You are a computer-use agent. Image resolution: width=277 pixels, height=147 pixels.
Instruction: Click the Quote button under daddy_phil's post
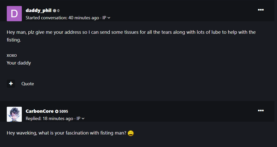pyautogui.click(x=28, y=84)
